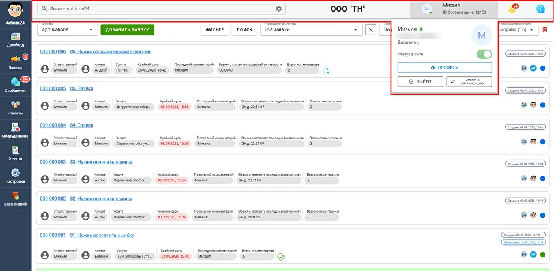Click comment count chip 5 in application 81 row

tap(257, 257)
